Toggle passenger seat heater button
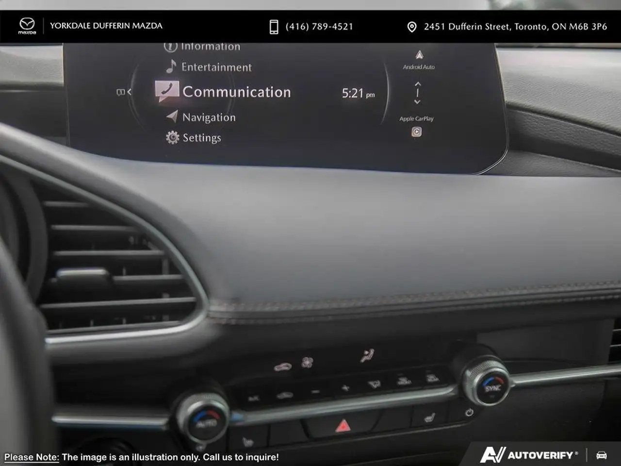 click(x=429, y=417)
